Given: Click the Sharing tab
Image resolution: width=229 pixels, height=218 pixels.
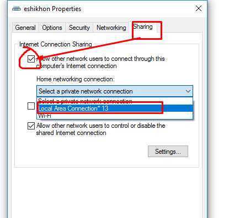Looking at the screenshot, I should point(143,27).
